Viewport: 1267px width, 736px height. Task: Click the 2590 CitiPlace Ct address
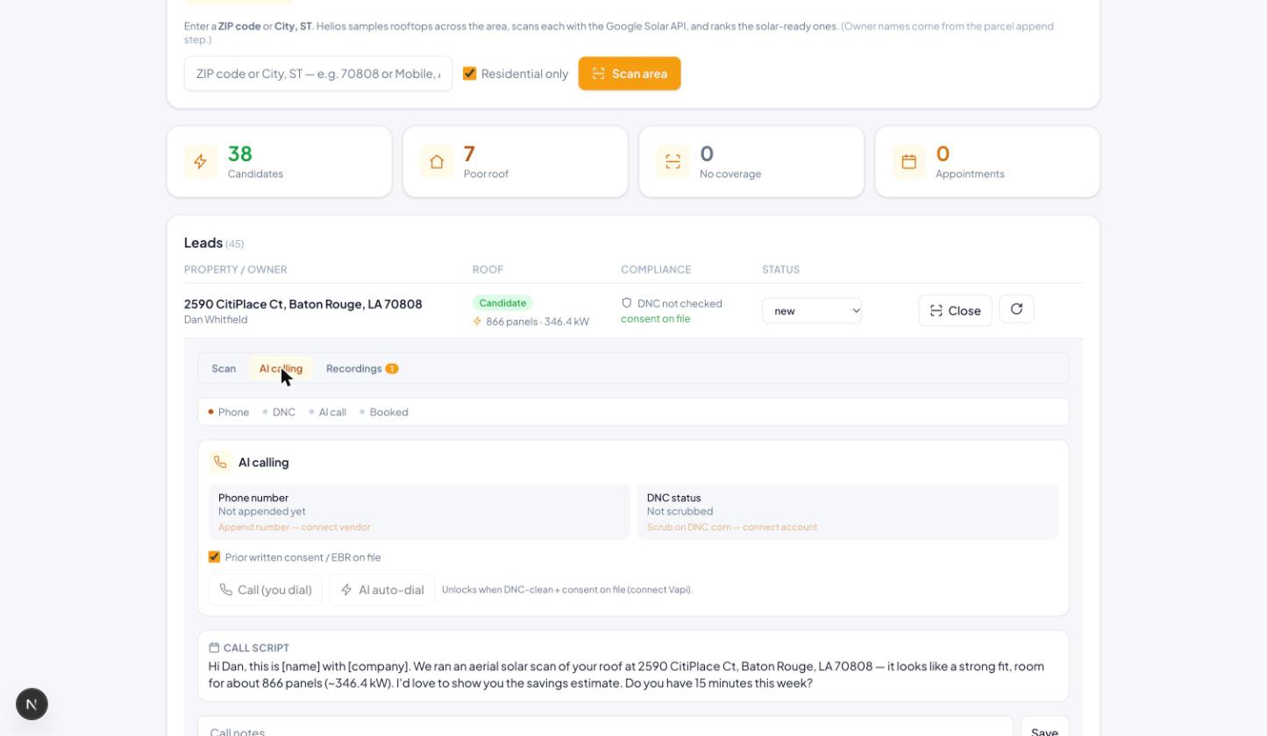pos(303,304)
